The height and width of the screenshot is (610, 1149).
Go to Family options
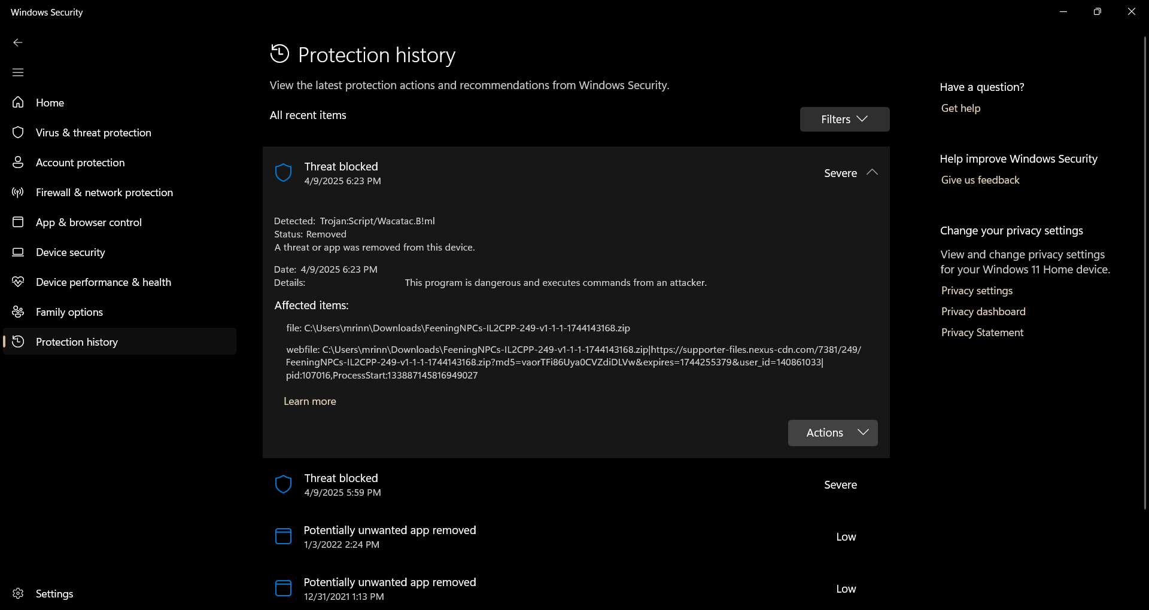click(120, 312)
